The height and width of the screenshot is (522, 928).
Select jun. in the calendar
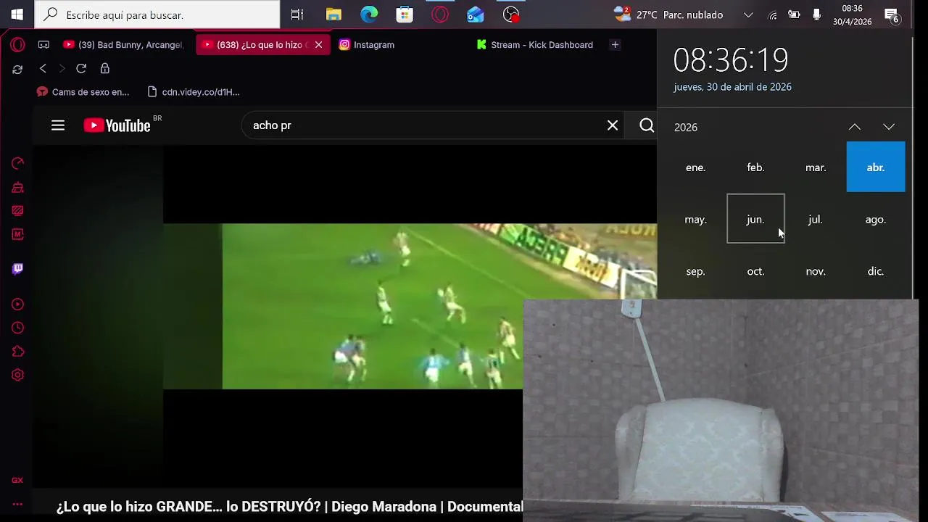click(x=755, y=219)
